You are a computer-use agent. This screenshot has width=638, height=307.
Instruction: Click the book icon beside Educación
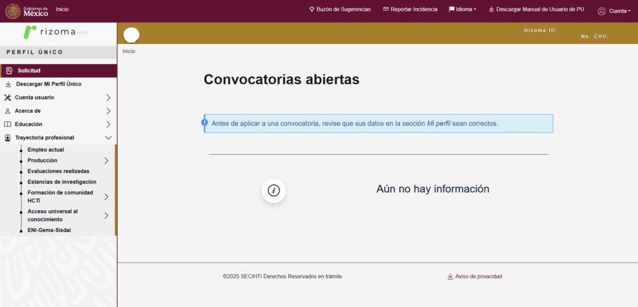7,124
